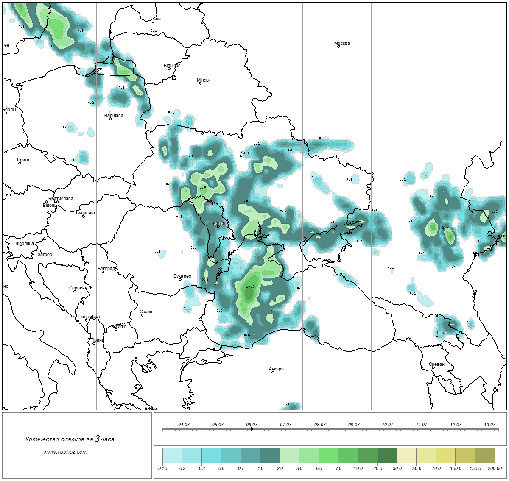Click the precipitation amount caption text

tap(70, 439)
